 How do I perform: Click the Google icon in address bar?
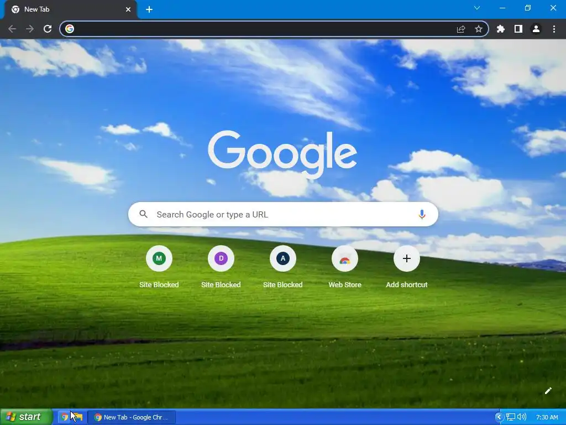(70, 29)
